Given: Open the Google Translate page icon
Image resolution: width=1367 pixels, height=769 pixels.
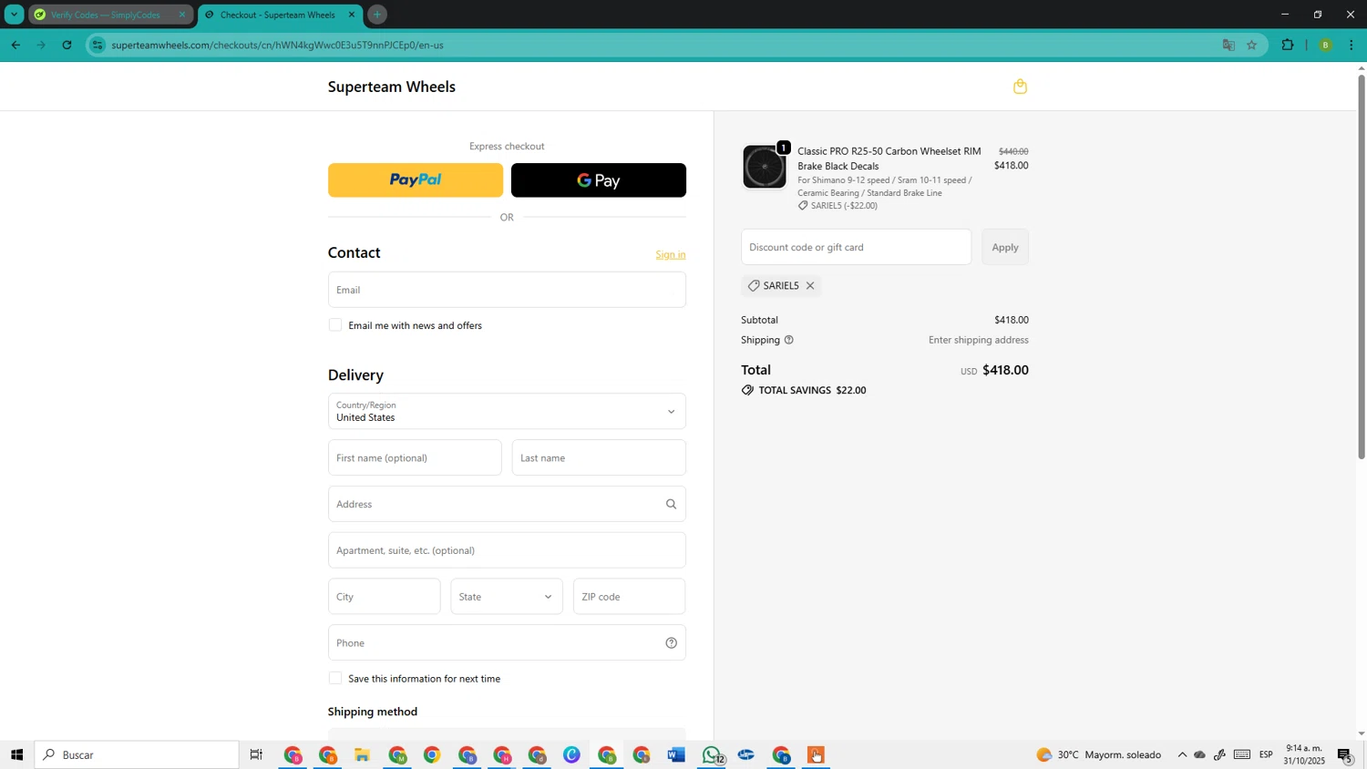Looking at the screenshot, I should point(1228,45).
